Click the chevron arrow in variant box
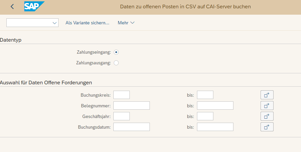 [x=55, y=23]
